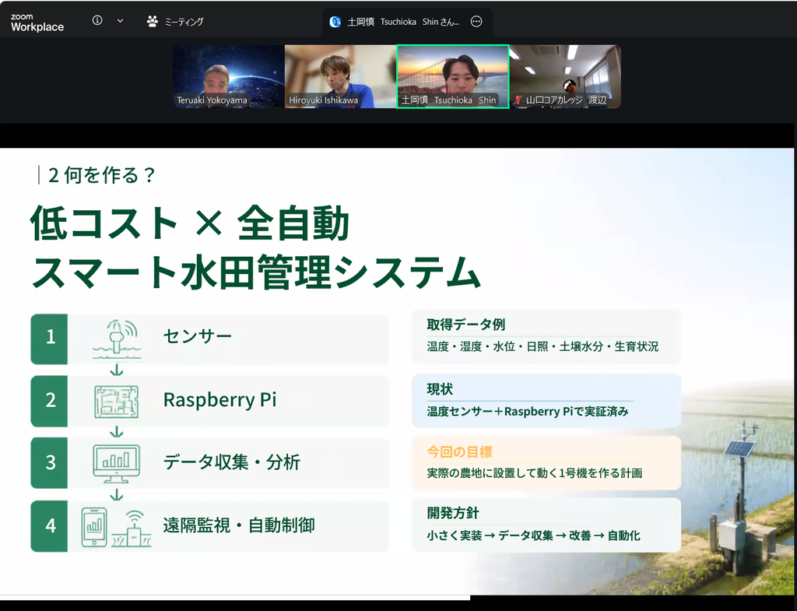The height and width of the screenshot is (611, 797).
Task: Select Hiroyuki Ishikawa's video thumbnail
Action: tap(340, 76)
